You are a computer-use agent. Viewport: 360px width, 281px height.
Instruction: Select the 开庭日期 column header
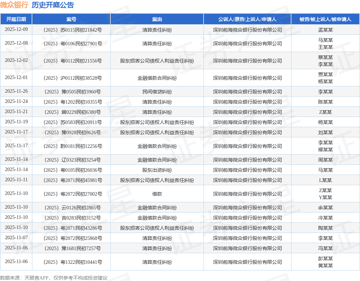(x=16, y=19)
